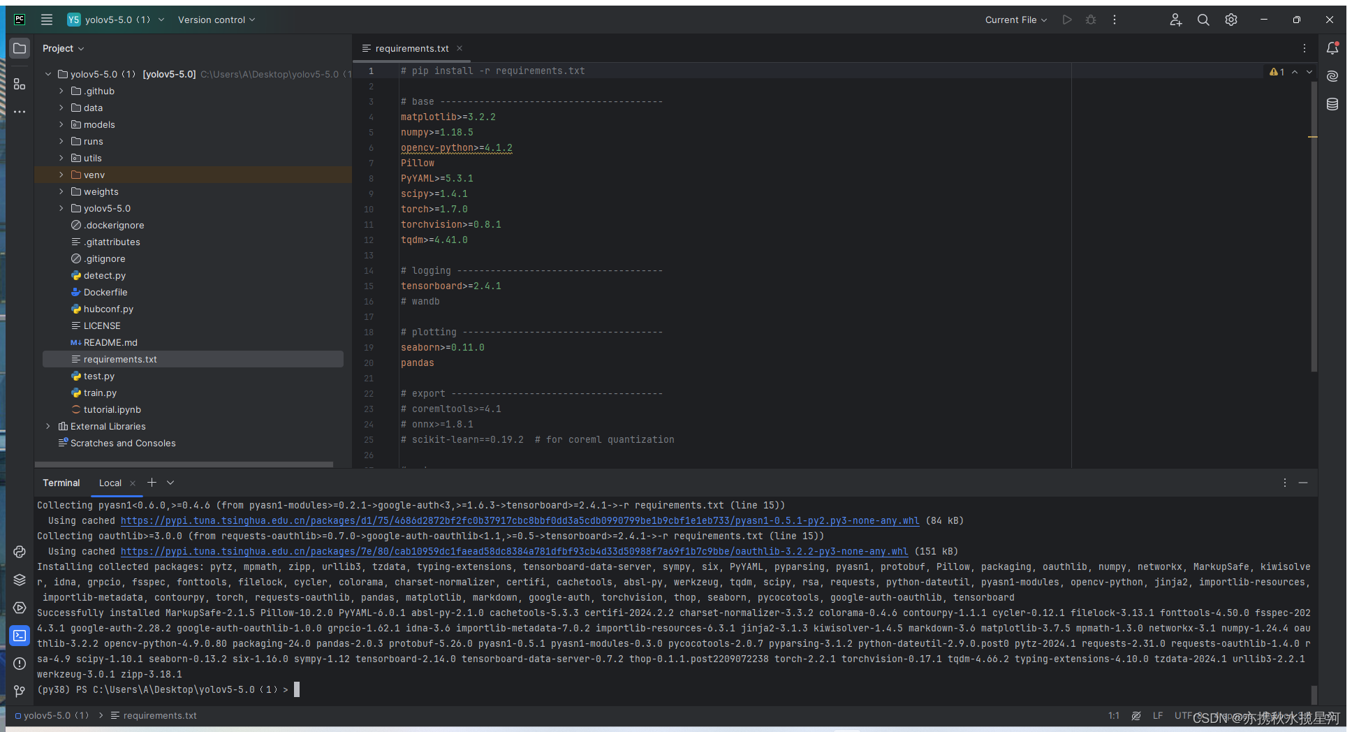Open editor tab options menu
Viewport: 1352px width, 732px height.
(1305, 48)
